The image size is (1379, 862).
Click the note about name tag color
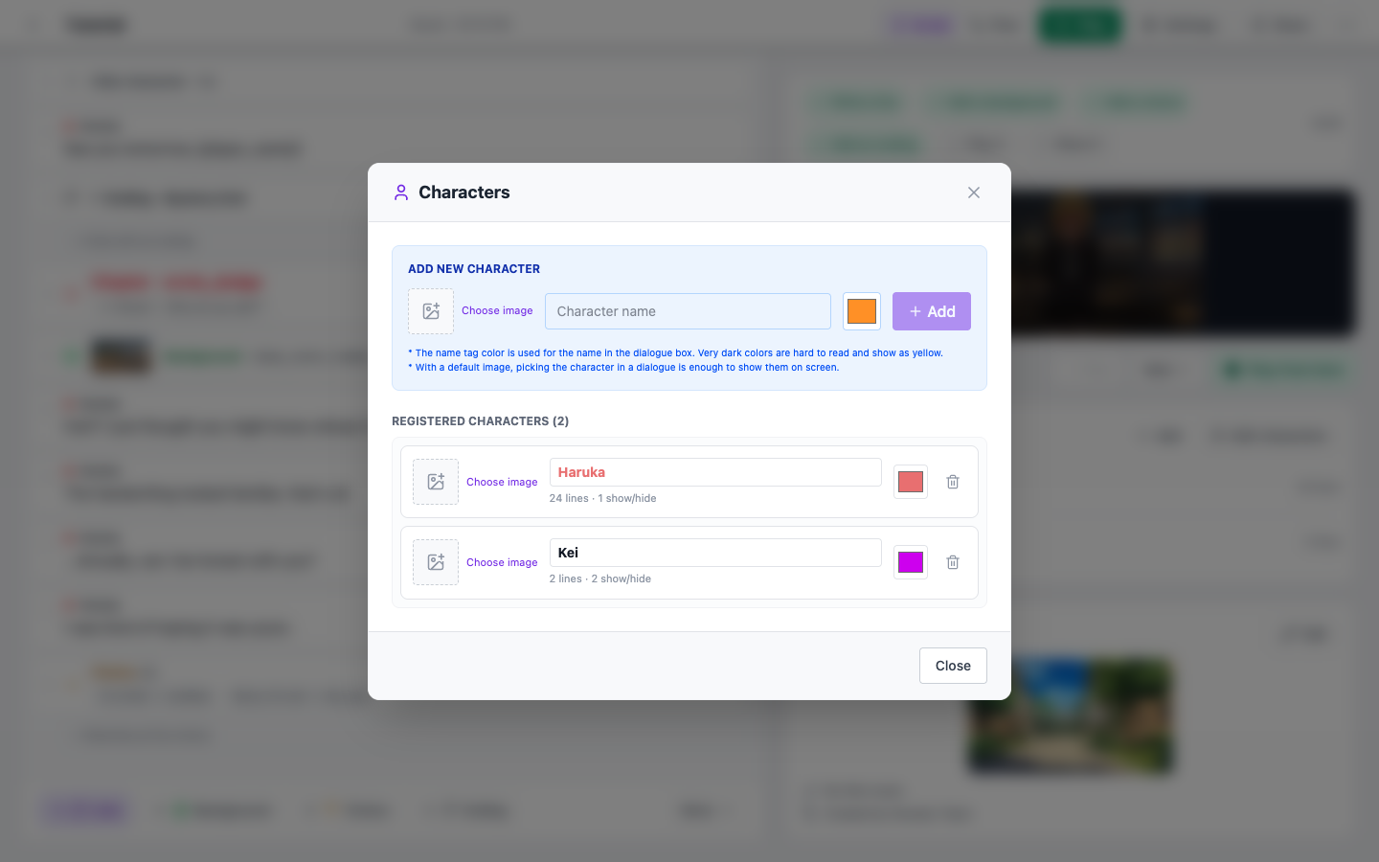pos(675,353)
